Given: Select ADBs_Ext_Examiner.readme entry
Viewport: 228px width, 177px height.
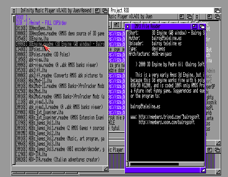Looking at the screenshot, I should click(x=60, y=118).
